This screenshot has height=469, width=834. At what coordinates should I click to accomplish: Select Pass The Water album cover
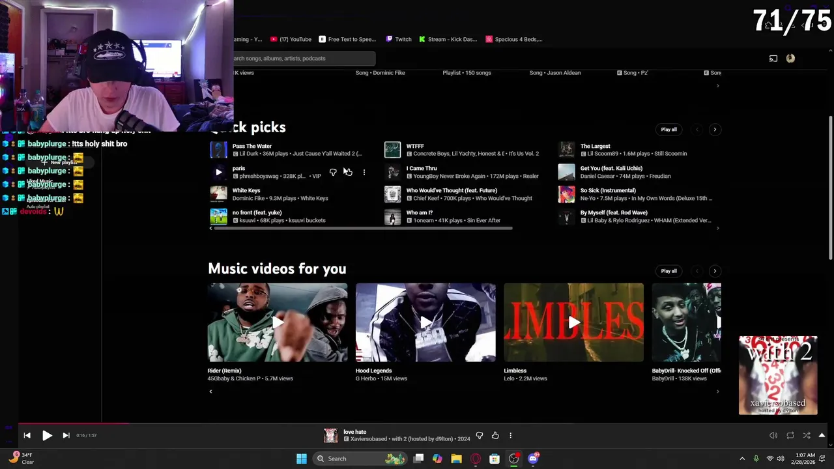tap(218, 150)
